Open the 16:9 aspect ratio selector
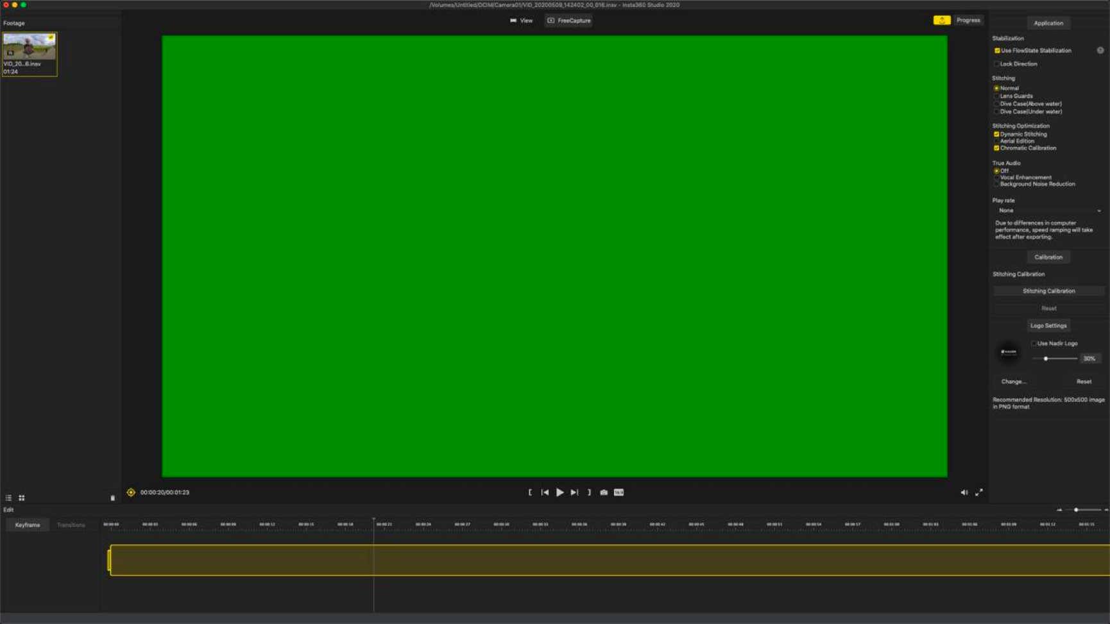The image size is (1110, 624). (619, 493)
